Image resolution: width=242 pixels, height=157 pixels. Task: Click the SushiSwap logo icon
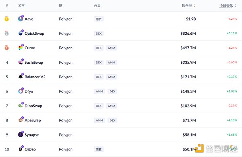pos(21,63)
